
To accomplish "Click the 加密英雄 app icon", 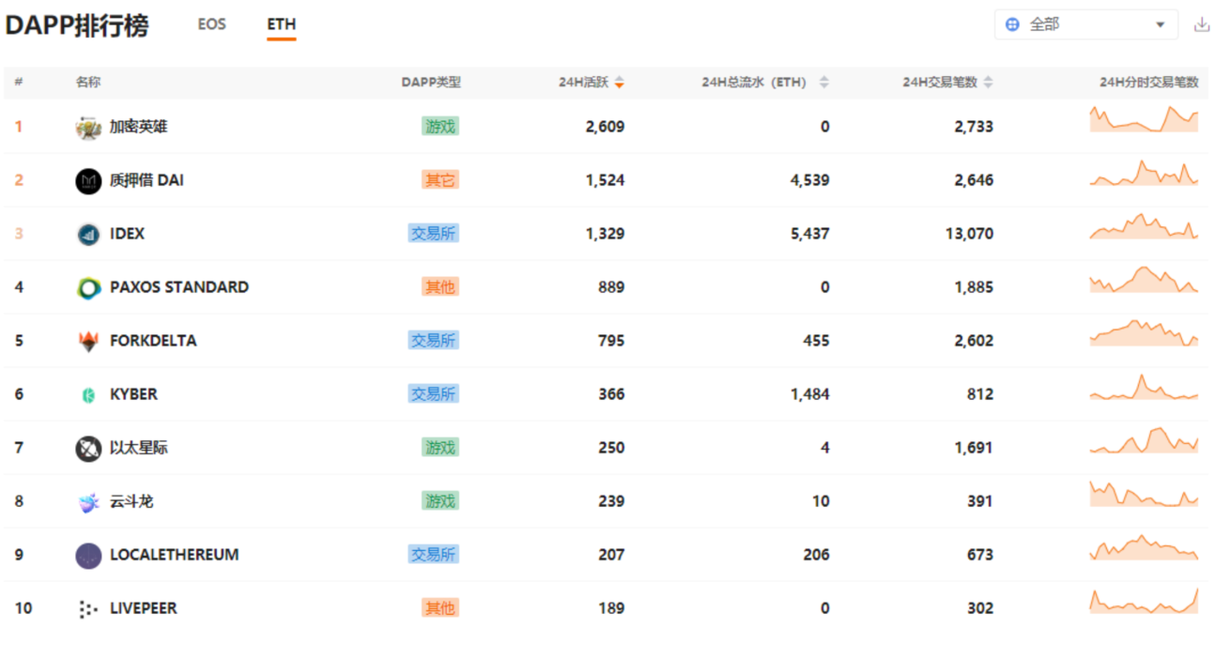I will (x=88, y=128).
